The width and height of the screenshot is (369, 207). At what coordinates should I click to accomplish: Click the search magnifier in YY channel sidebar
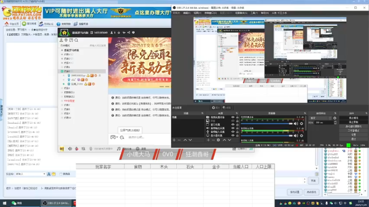tap(76, 40)
